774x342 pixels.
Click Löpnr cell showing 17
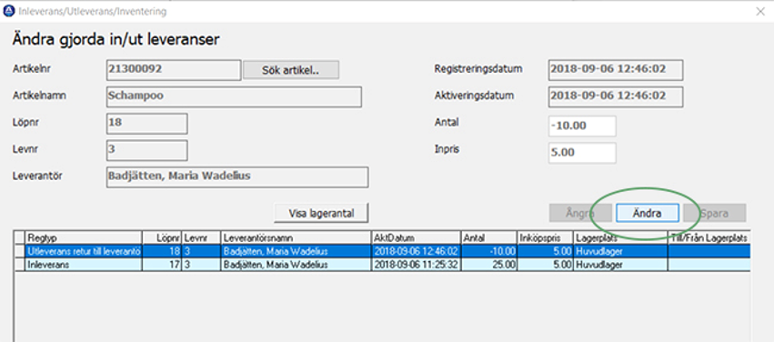point(163,265)
